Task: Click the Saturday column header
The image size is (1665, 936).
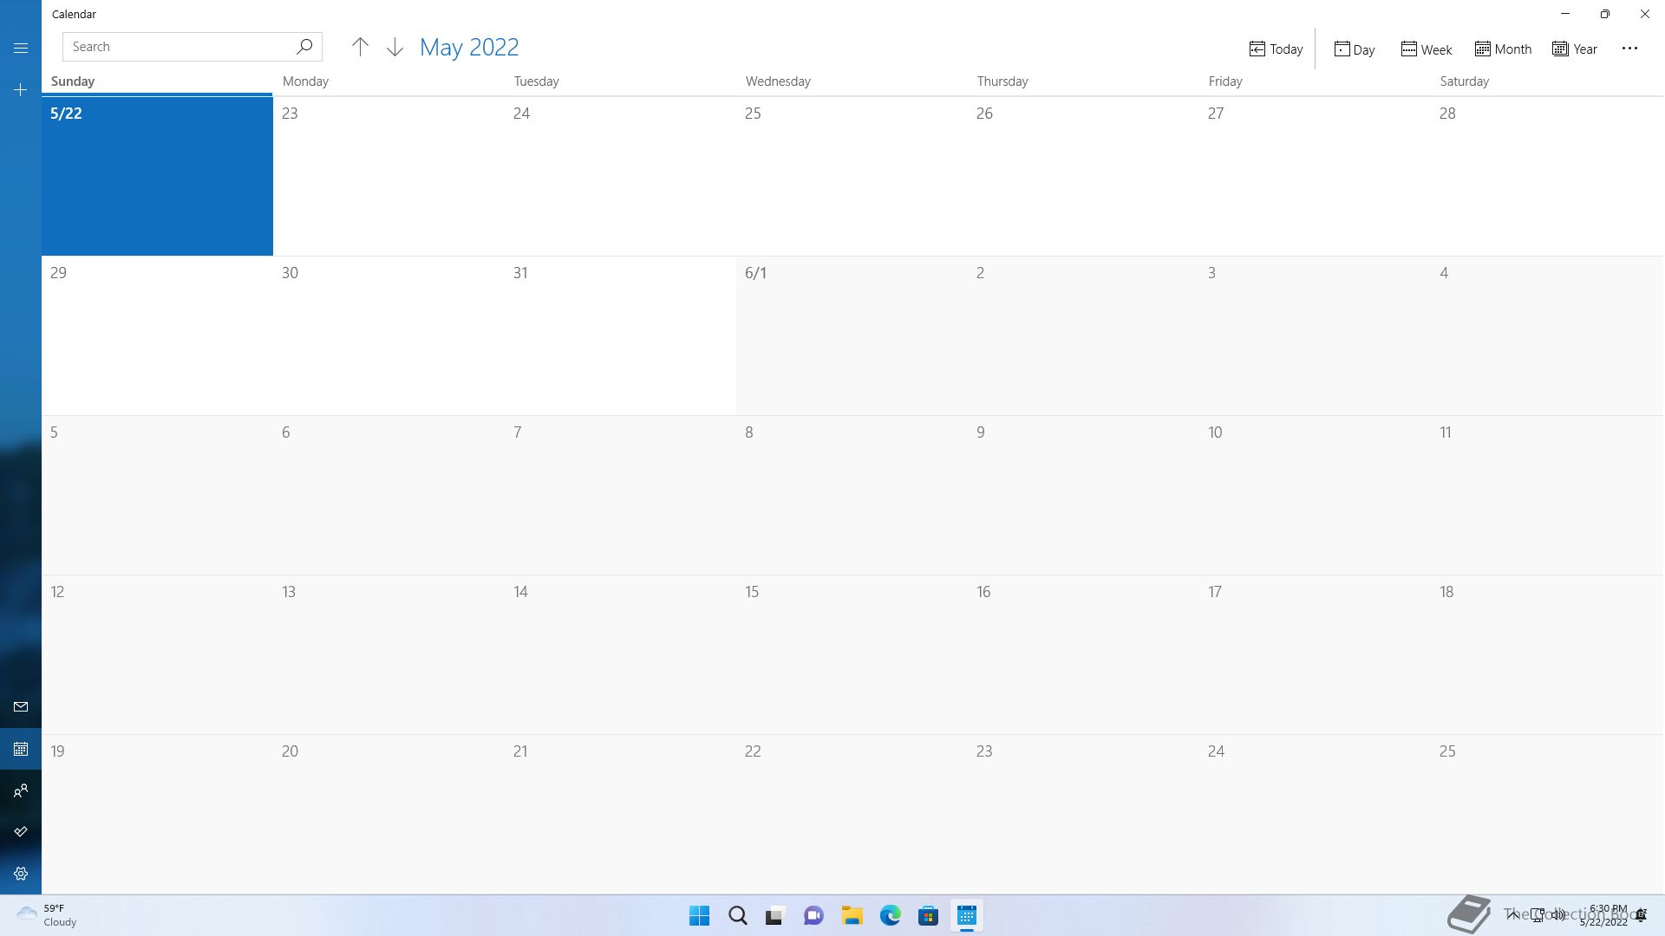Action: point(1465,81)
